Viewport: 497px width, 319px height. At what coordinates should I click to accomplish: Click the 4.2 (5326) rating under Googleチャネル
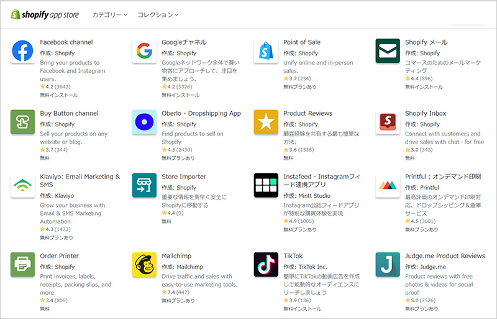(x=177, y=86)
